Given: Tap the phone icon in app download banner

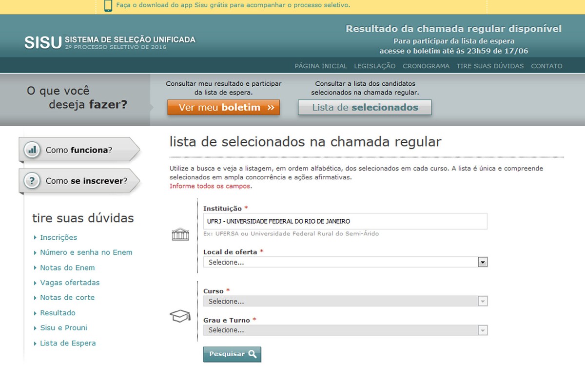Looking at the screenshot, I should click(108, 6).
